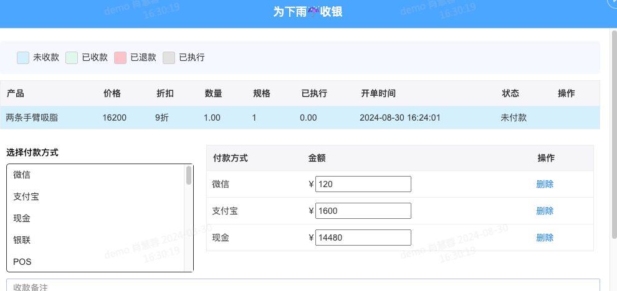The width and height of the screenshot is (617, 291).
Task: Click the pink 已退款 legend swatch
Action: [120, 58]
